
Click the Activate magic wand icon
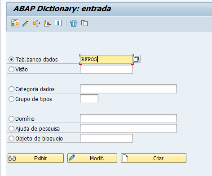pos(26,23)
